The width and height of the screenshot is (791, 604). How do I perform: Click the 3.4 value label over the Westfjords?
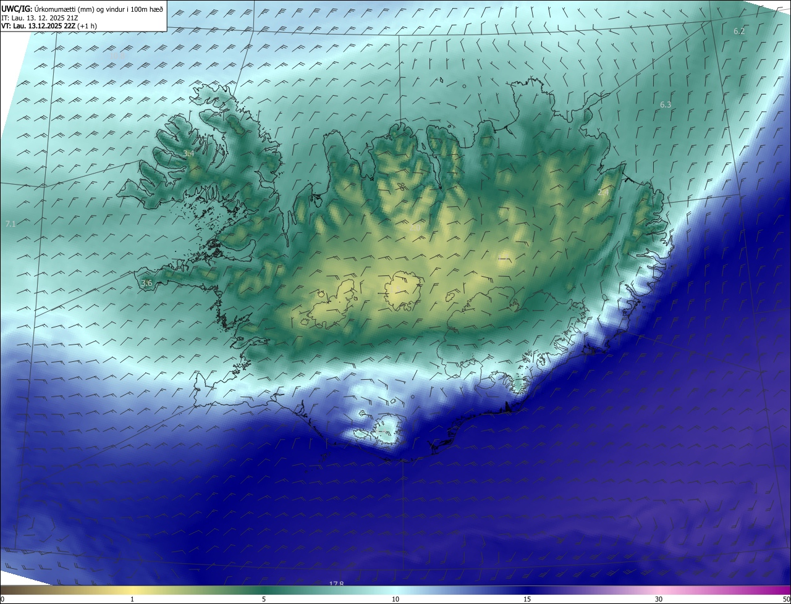188,153
